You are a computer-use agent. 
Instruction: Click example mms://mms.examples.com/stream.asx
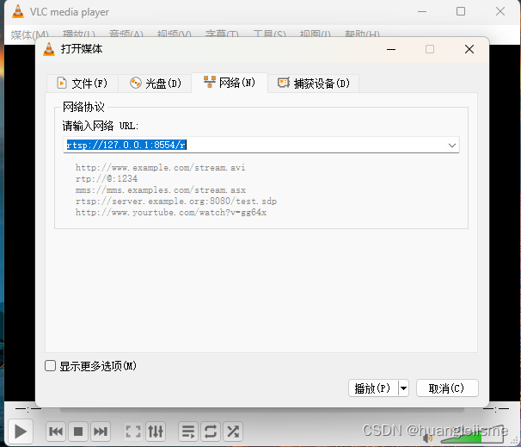[x=161, y=190]
